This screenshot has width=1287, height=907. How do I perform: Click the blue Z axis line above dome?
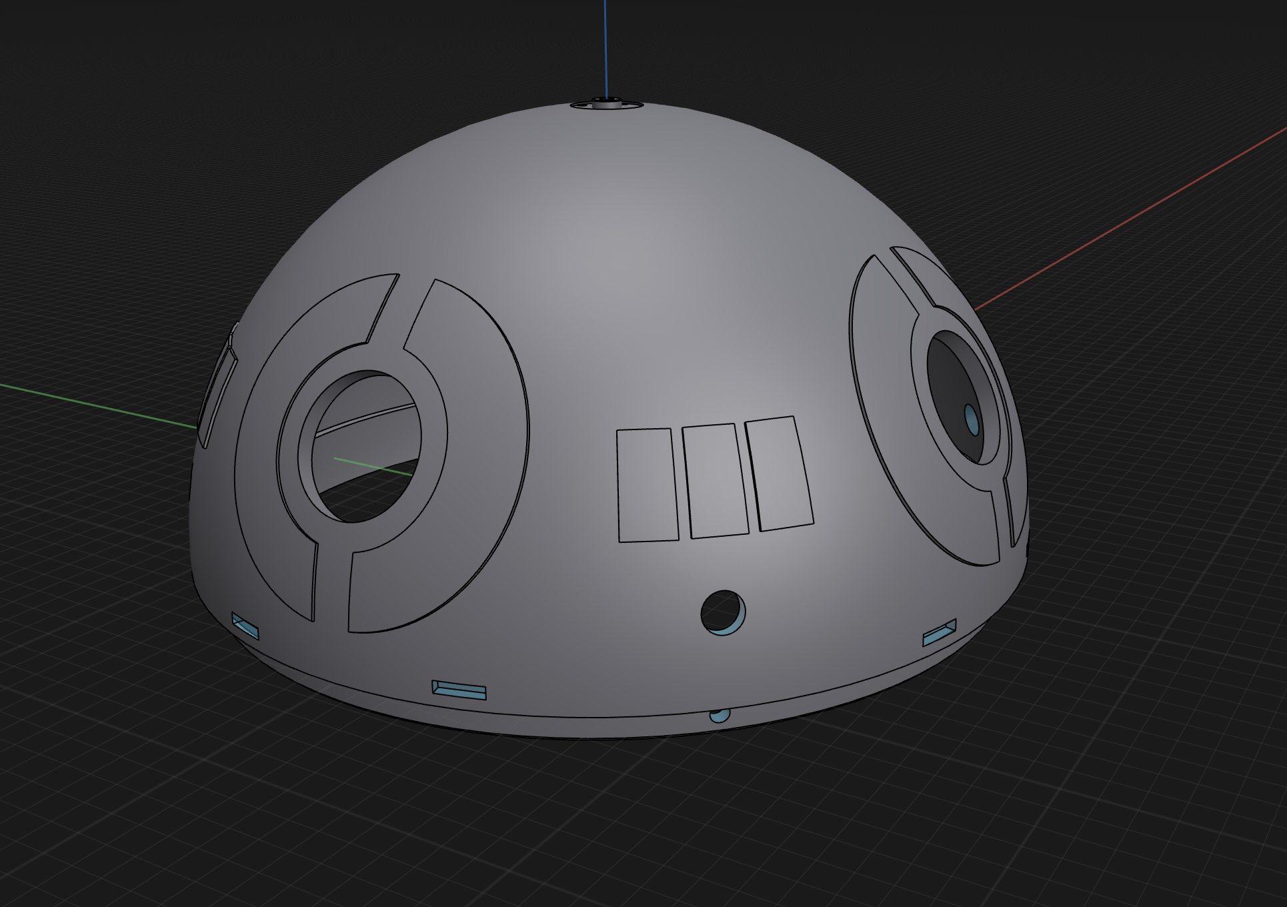(x=605, y=48)
